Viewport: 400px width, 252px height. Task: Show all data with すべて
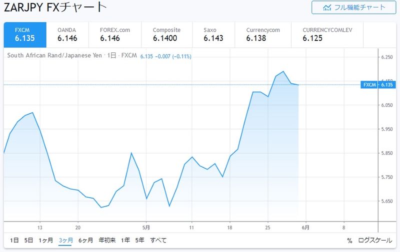(158, 241)
